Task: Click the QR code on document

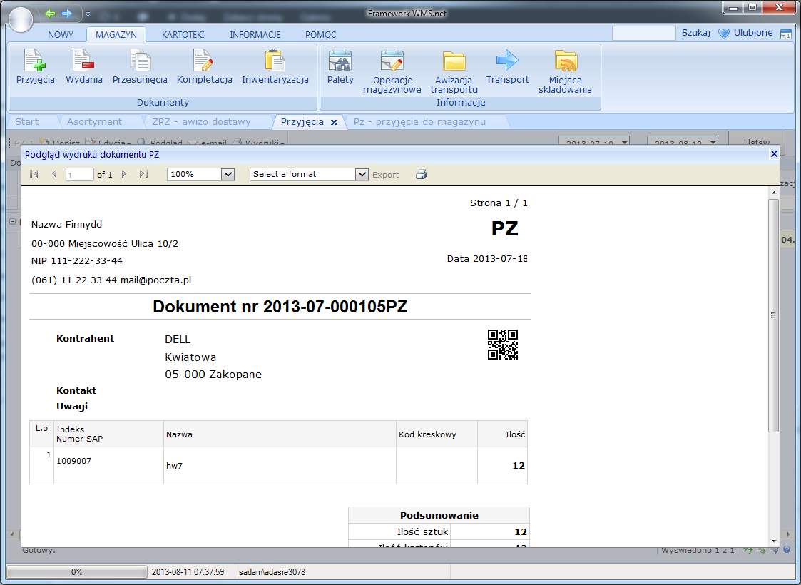Action: 503,345
